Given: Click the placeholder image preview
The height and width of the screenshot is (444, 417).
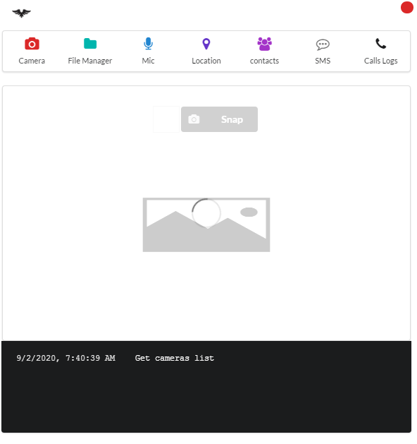Looking at the screenshot, I should [206, 224].
